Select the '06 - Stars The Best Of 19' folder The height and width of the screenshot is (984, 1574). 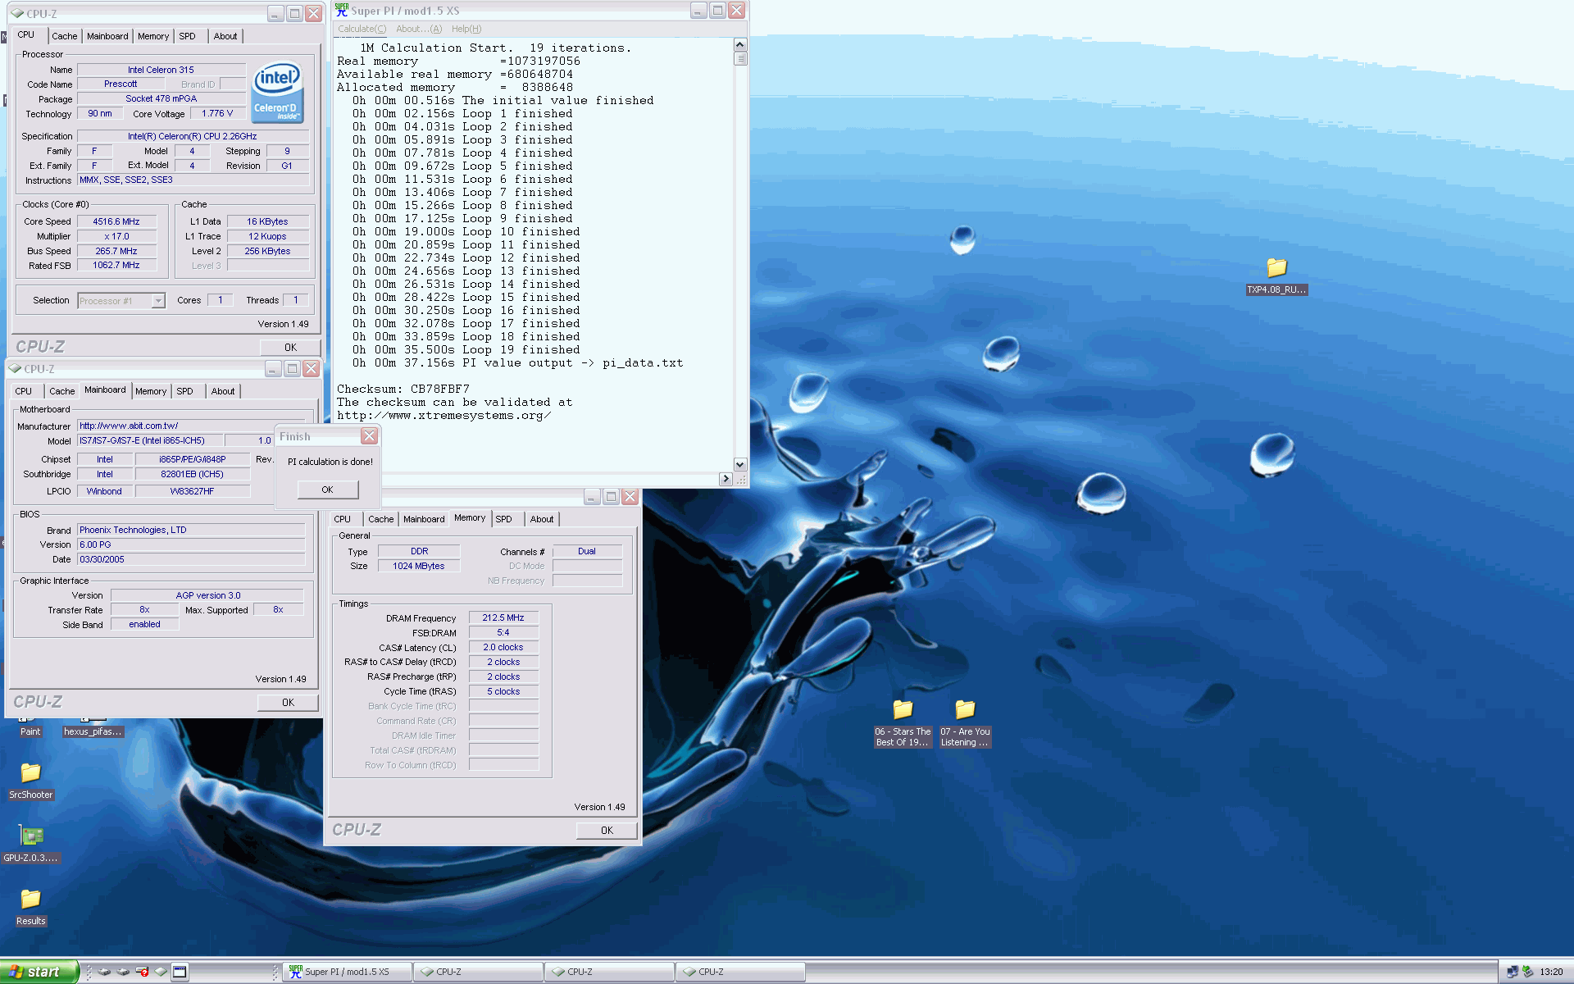click(903, 722)
